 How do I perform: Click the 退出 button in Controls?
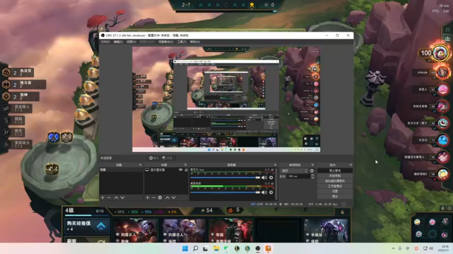tap(335, 196)
